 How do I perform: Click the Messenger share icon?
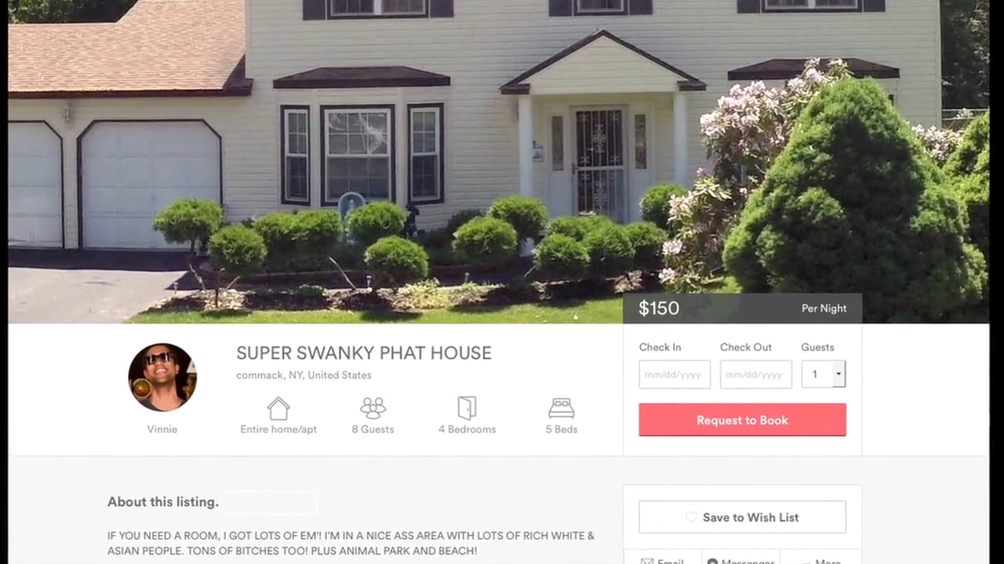coord(712,561)
